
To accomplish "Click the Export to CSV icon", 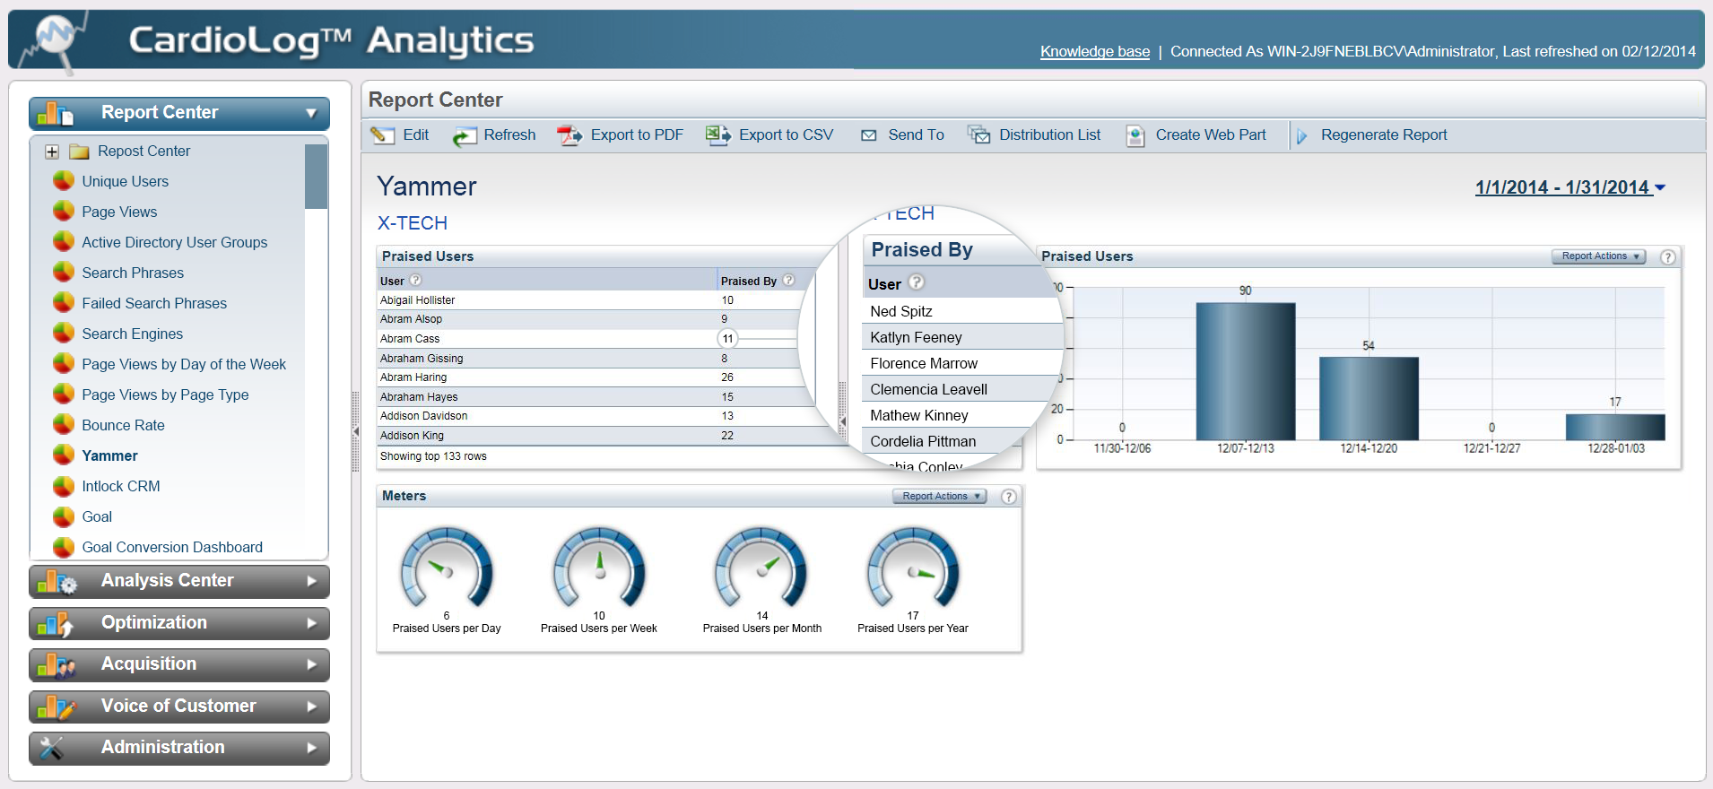I will pos(717,135).
